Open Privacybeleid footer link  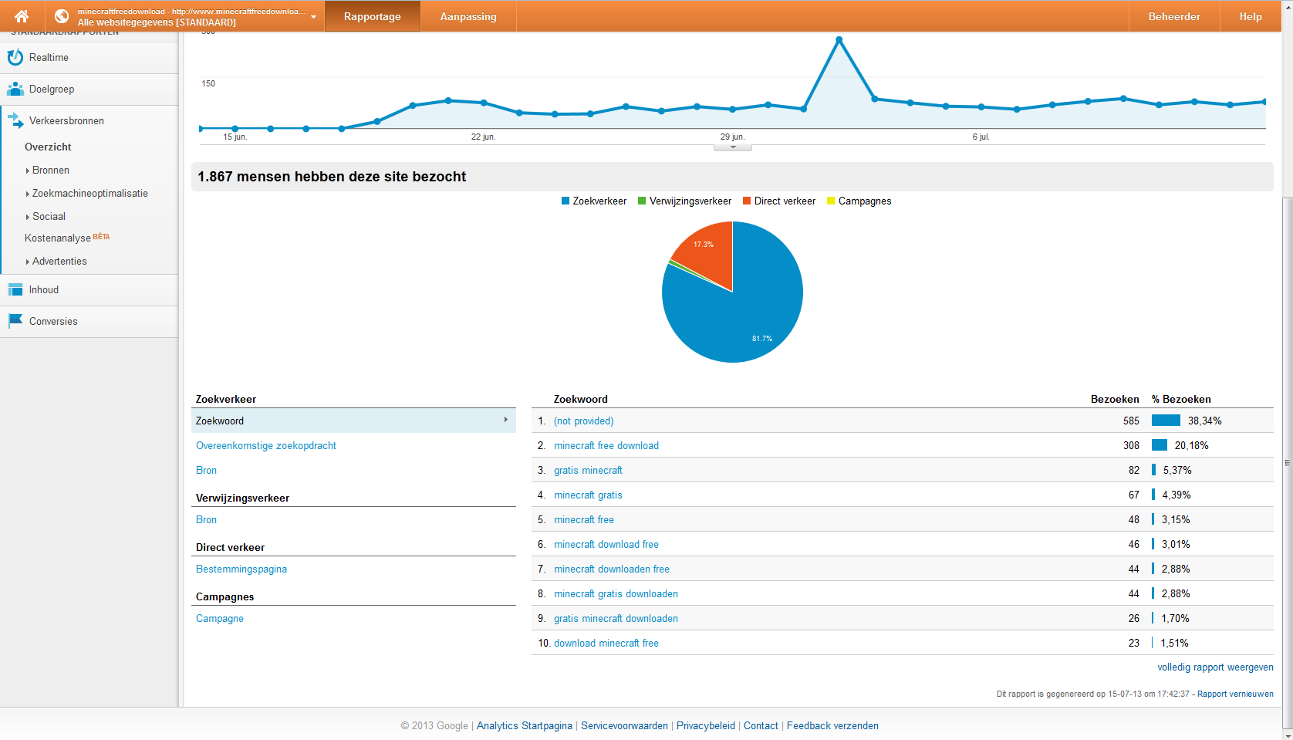(x=706, y=725)
